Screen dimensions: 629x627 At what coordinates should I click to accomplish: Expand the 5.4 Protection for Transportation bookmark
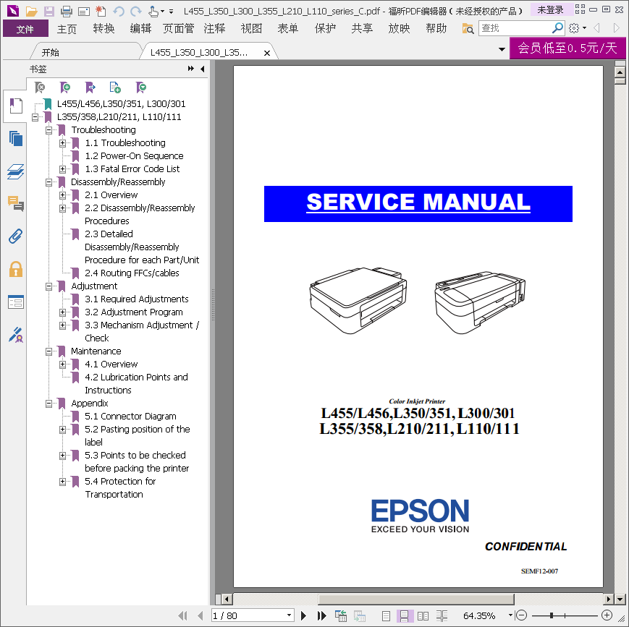(x=62, y=482)
